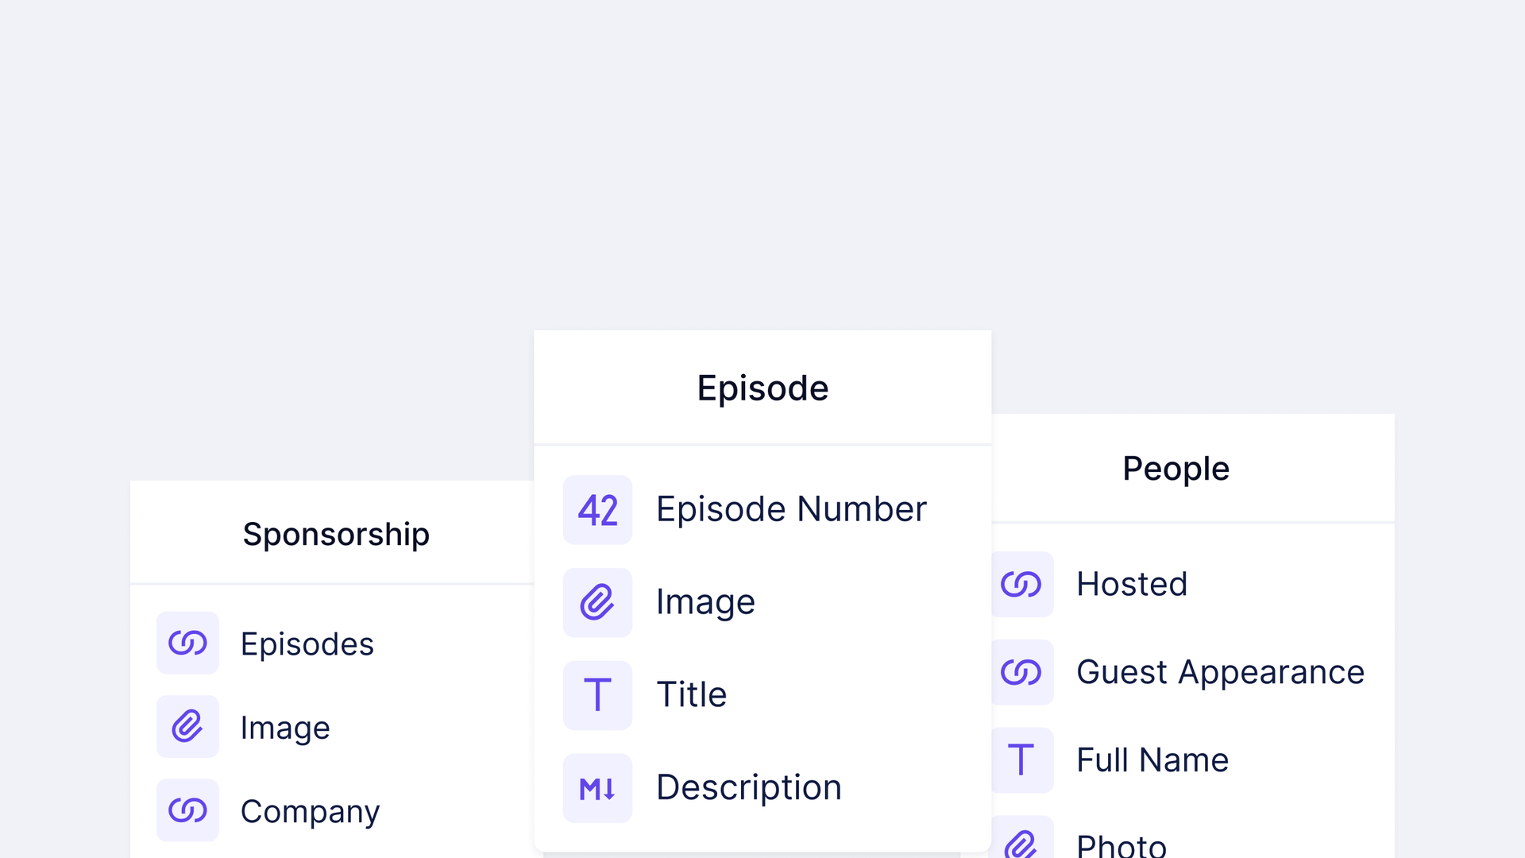
Task: Click the link icon beside Guest Appearance
Action: click(1021, 672)
